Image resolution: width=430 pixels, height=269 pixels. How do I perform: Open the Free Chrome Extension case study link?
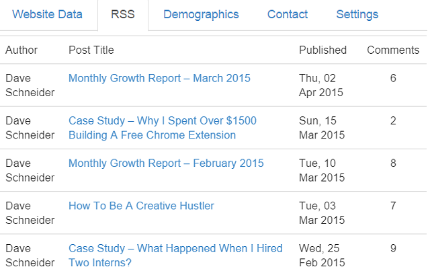pyautogui.click(x=162, y=128)
